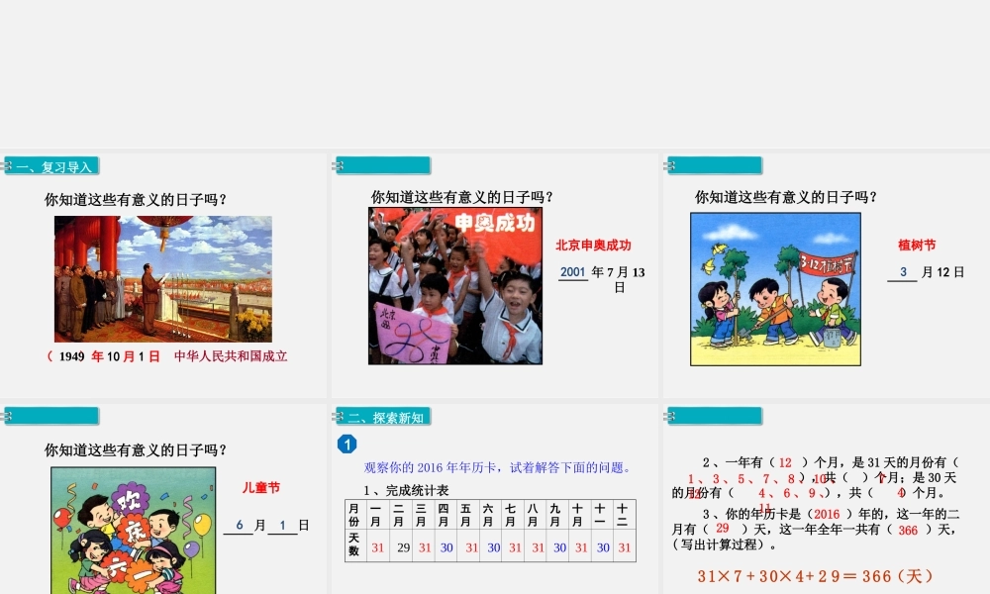The height and width of the screenshot is (594, 990).
Task: Select the 2001 year blank field
Action: click(573, 272)
